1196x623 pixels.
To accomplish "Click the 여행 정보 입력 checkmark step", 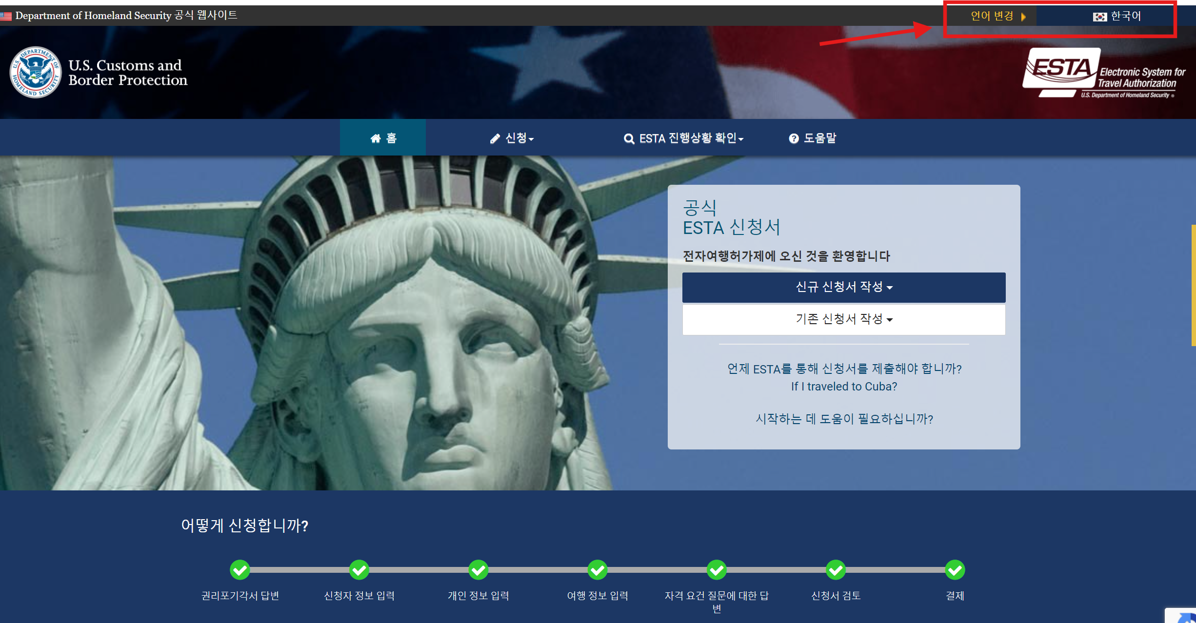I will pyautogui.click(x=598, y=569).
